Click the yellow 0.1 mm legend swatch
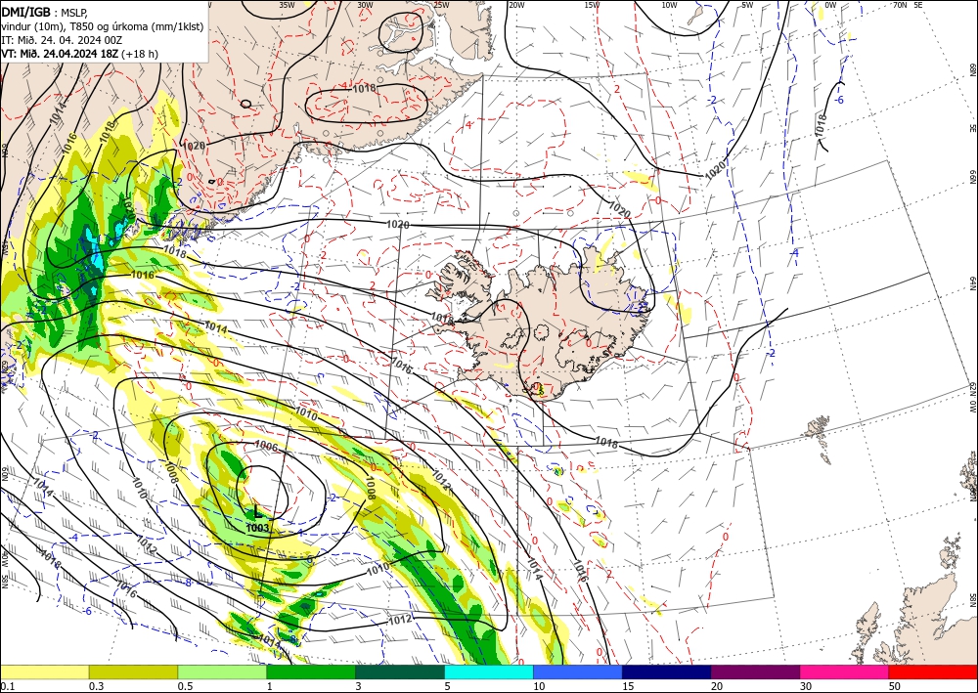Screen dimensions: 978x693 pos(44,671)
